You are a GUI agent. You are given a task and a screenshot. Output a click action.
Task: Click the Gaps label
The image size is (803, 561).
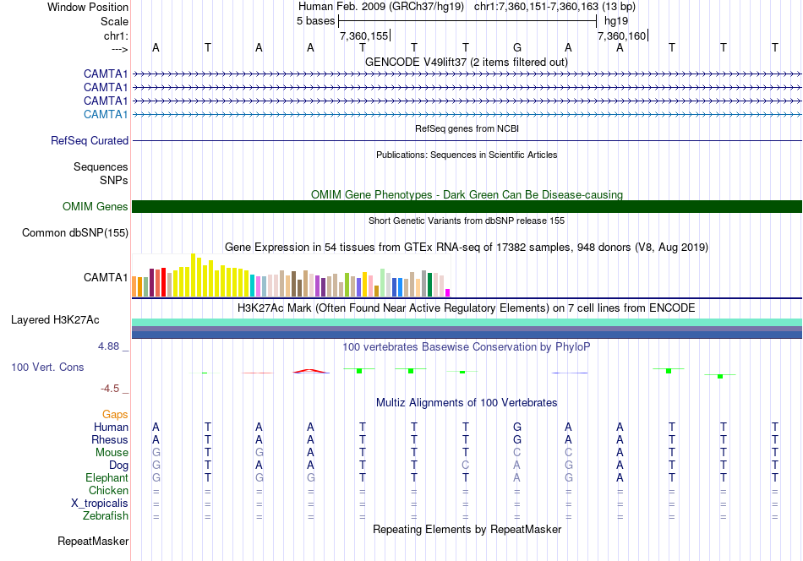tap(115, 414)
